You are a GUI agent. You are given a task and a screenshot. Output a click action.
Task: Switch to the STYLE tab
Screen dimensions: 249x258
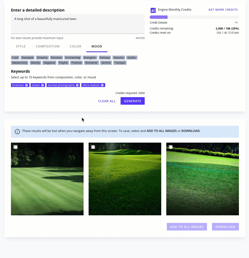[x=21, y=46]
